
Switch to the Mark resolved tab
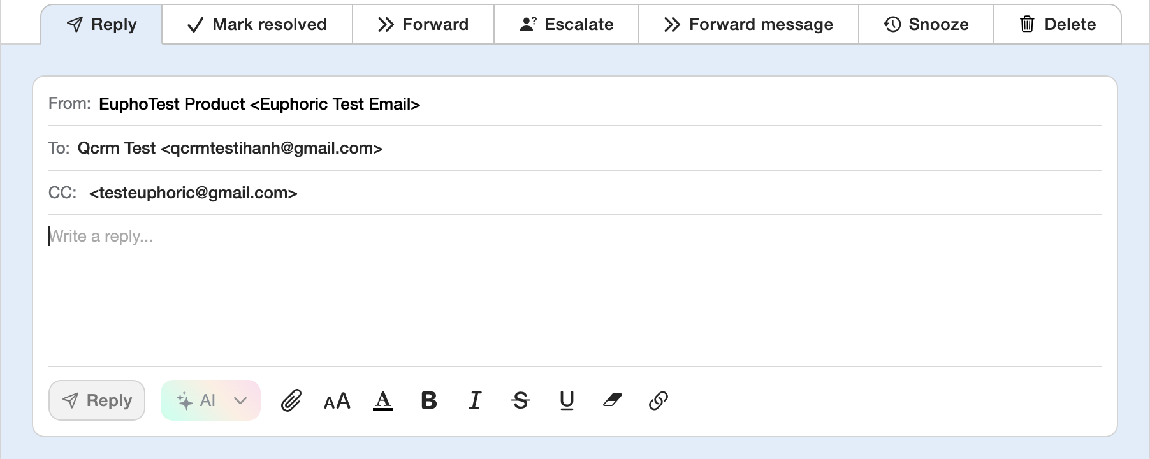pyautogui.click(x=257, y=24)
